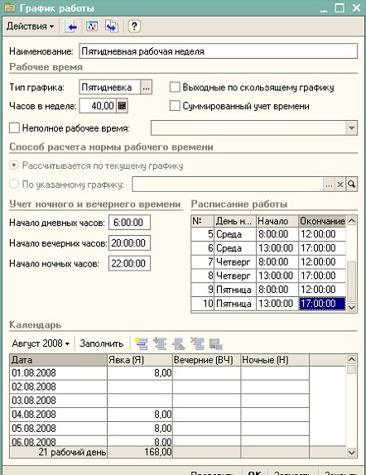Click 8:00:00 start cell in row 7 Четверг
This screenshot has width=366, height=475.
277,261
